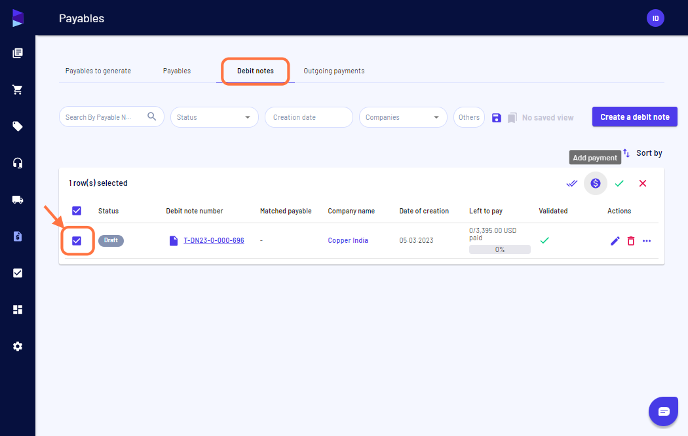The image size is (688, 436).
Task: Uncheck the Copper India row checkbox
Action: pos(77,240)
